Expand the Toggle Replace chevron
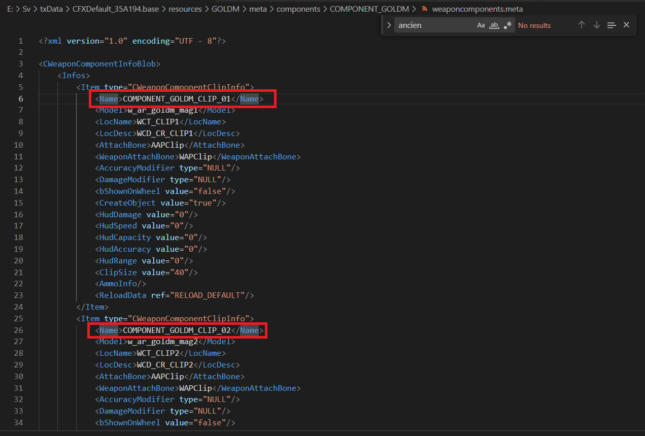This screenshot has width=645, height=436. pos(389,25)
